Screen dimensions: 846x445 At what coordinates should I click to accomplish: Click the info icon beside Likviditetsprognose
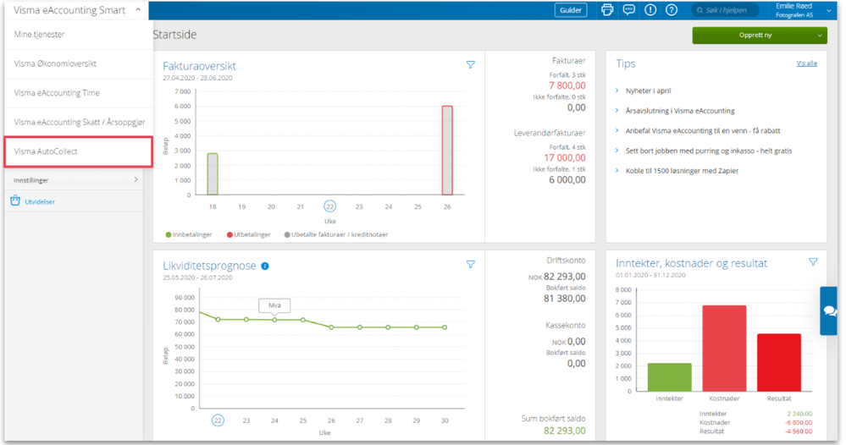(x=265, y=266)
